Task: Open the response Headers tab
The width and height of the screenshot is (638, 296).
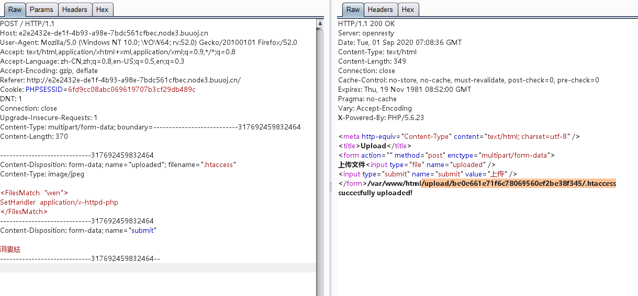Action: pos(380,9)
